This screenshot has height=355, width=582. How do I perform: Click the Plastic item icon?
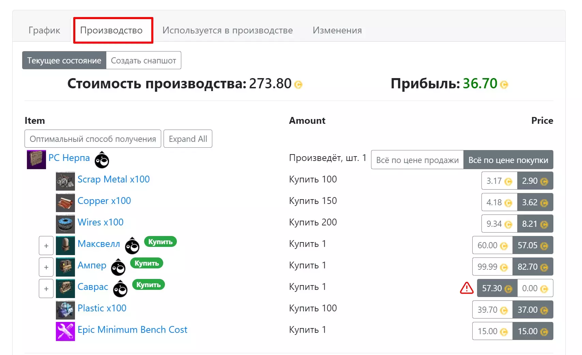(65, 310)
